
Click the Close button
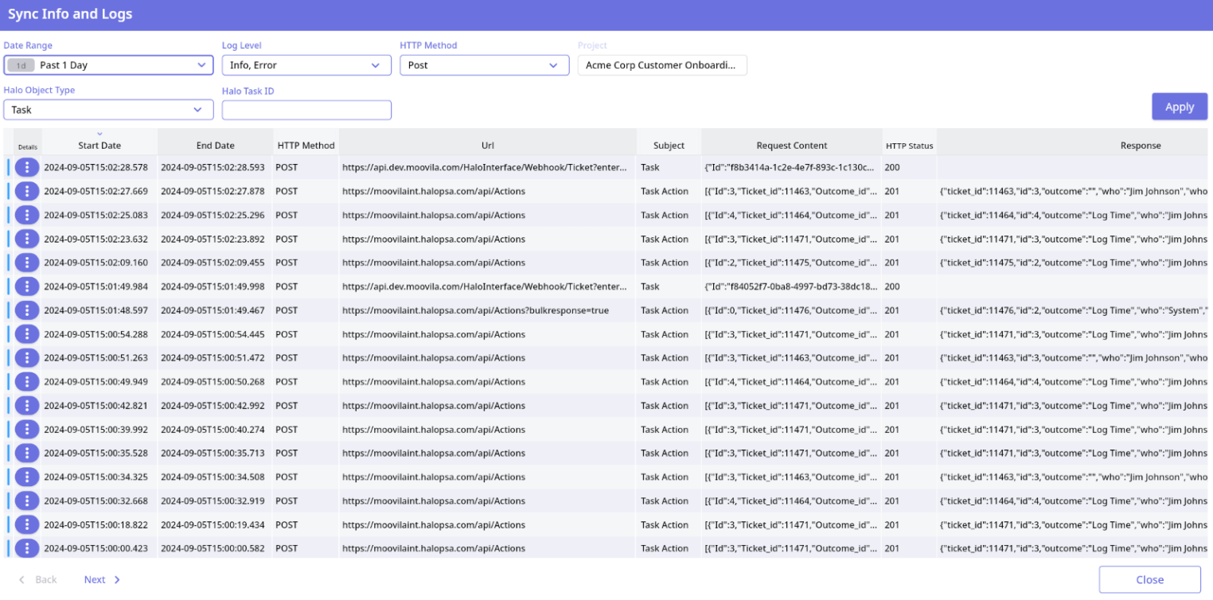(x=1149, y=580)
